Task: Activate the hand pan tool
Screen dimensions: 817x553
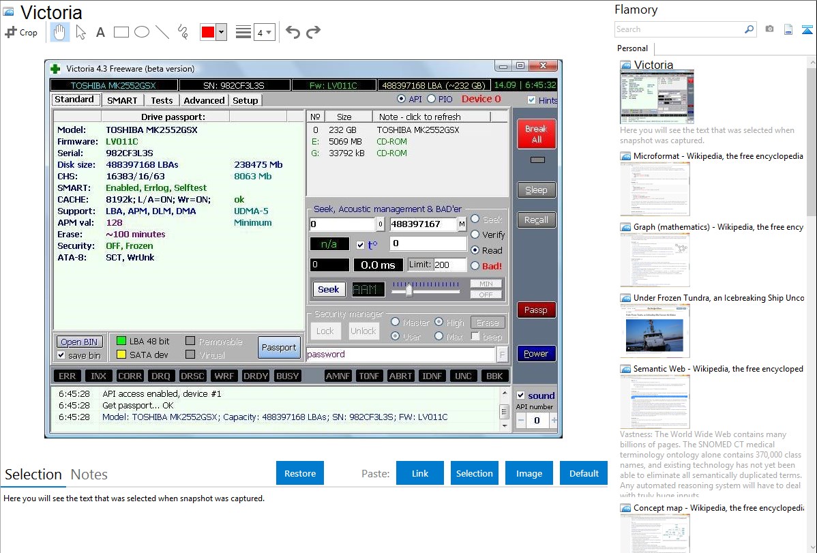Action: click(x=59, y=32)
